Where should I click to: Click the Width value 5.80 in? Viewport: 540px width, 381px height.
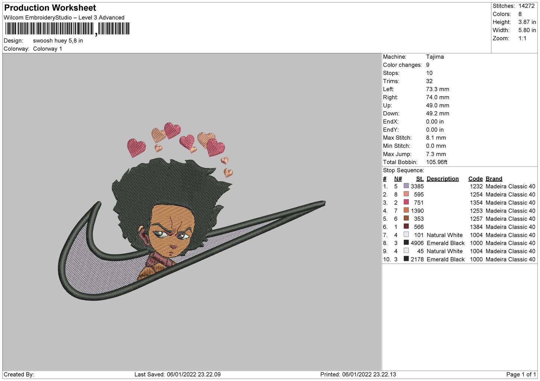pos(527,30)
